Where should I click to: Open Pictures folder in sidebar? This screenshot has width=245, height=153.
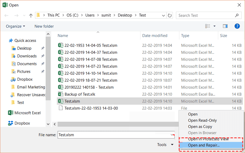pos(24,72)
